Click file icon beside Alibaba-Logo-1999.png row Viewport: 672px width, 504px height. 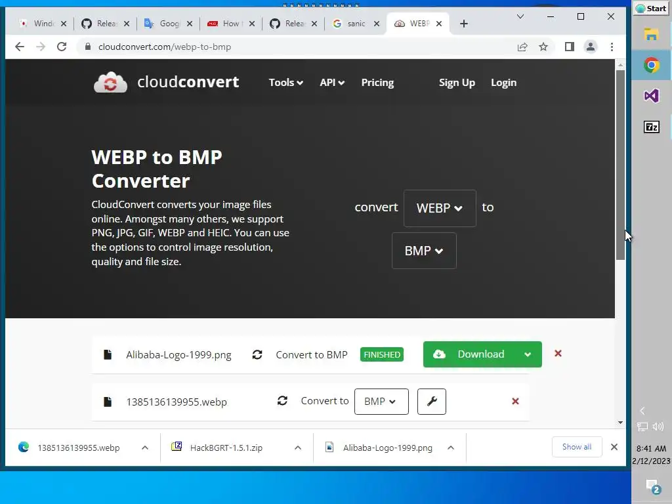click(x=108, y=354)
